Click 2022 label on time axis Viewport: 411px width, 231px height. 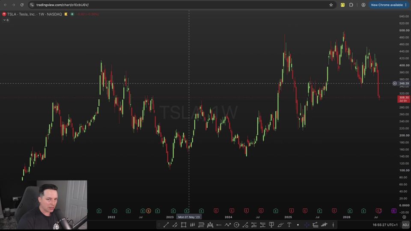[x=111, y=217]
